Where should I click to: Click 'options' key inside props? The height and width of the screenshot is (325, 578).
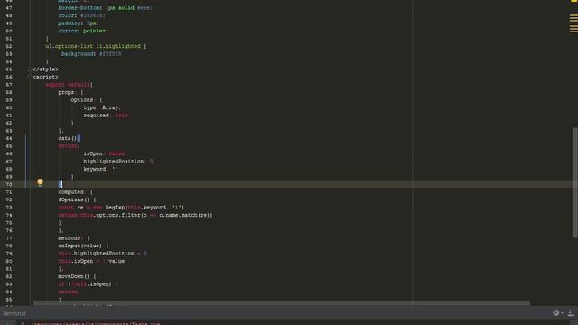[82, 100]
